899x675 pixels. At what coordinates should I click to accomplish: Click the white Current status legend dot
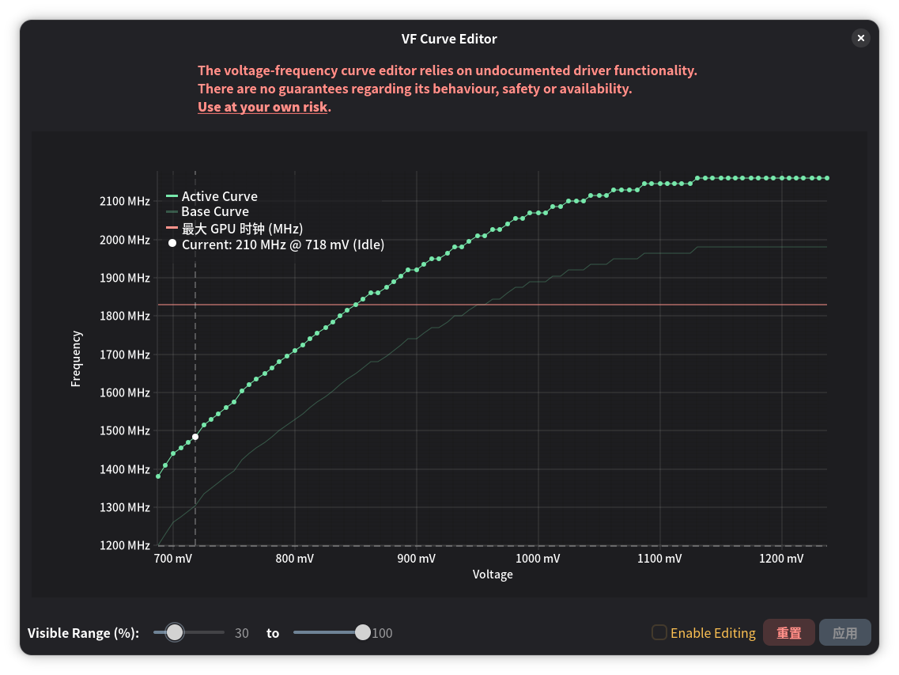172,244
